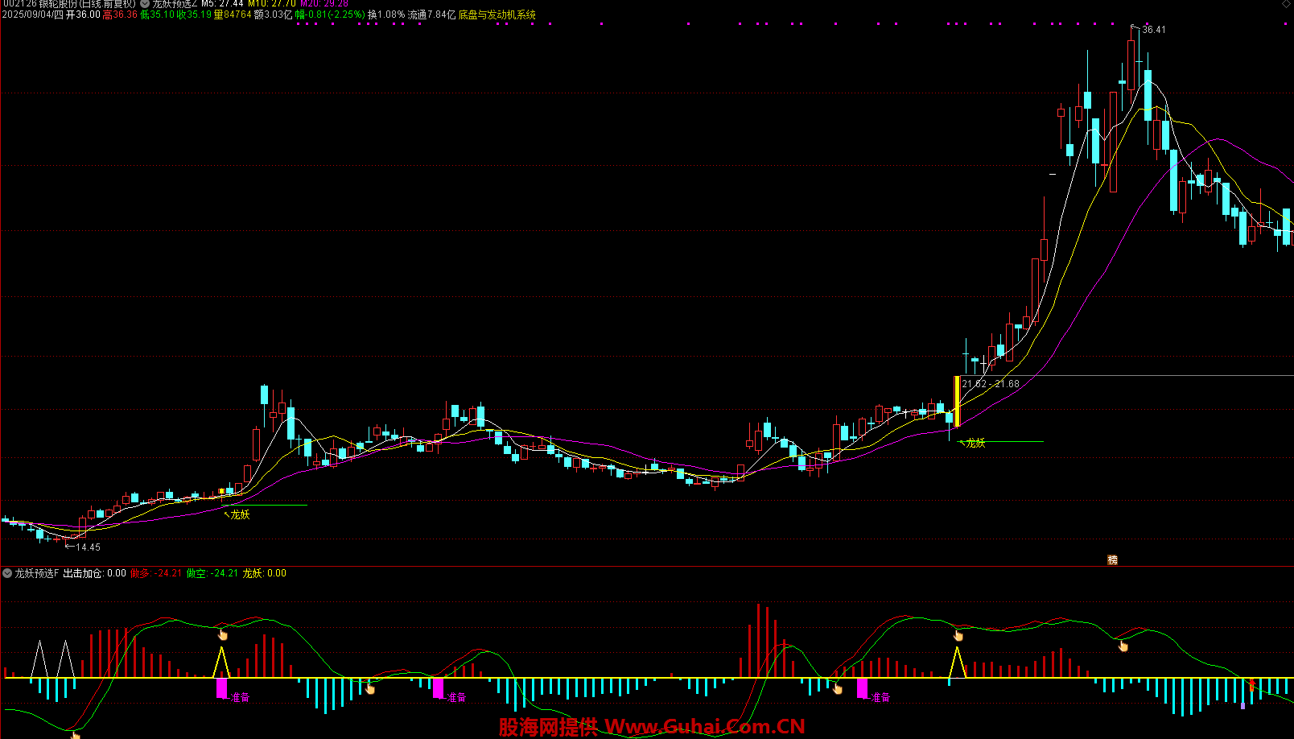This screenshot has height=739, width=1294.
Task: Click the 14.45 low price marker
Action: pos(88,547)
